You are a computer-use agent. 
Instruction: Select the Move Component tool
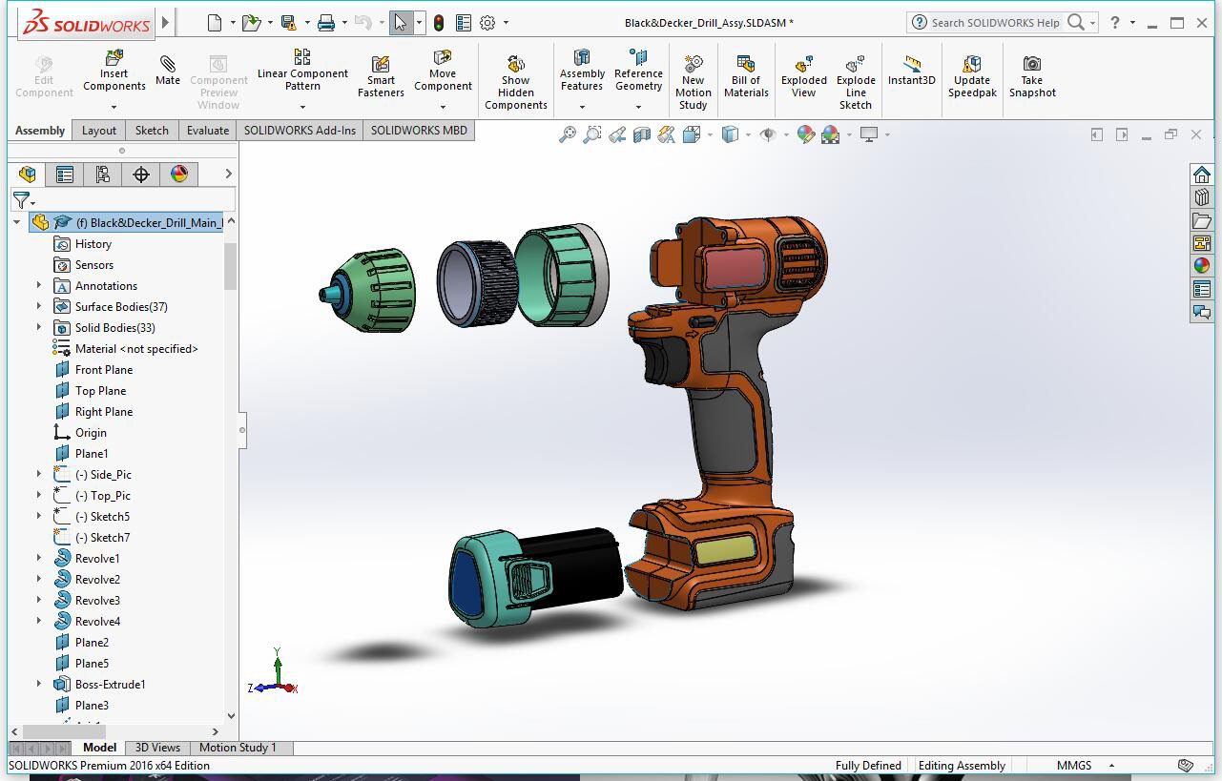pos(443,72)
